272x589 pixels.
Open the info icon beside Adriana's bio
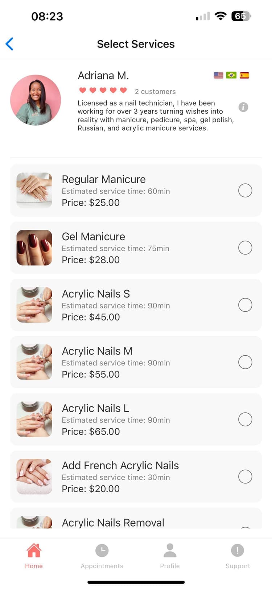coord(243,107)
